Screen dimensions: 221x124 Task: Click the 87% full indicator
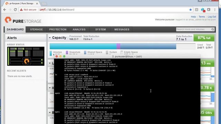pyautogui.click(x=204, y=38)
